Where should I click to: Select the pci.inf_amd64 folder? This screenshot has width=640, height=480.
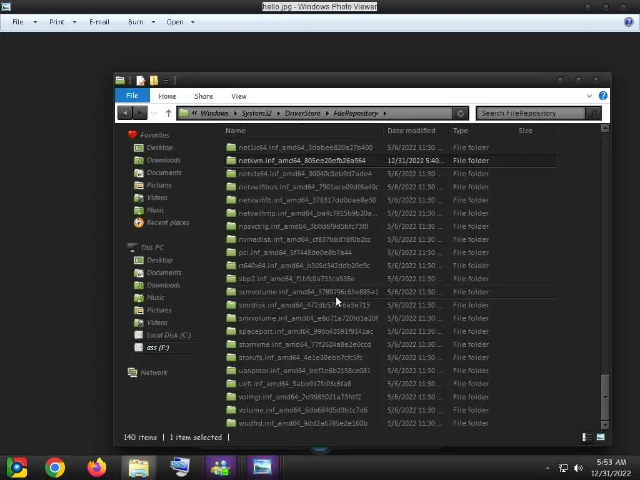point(390,252)
